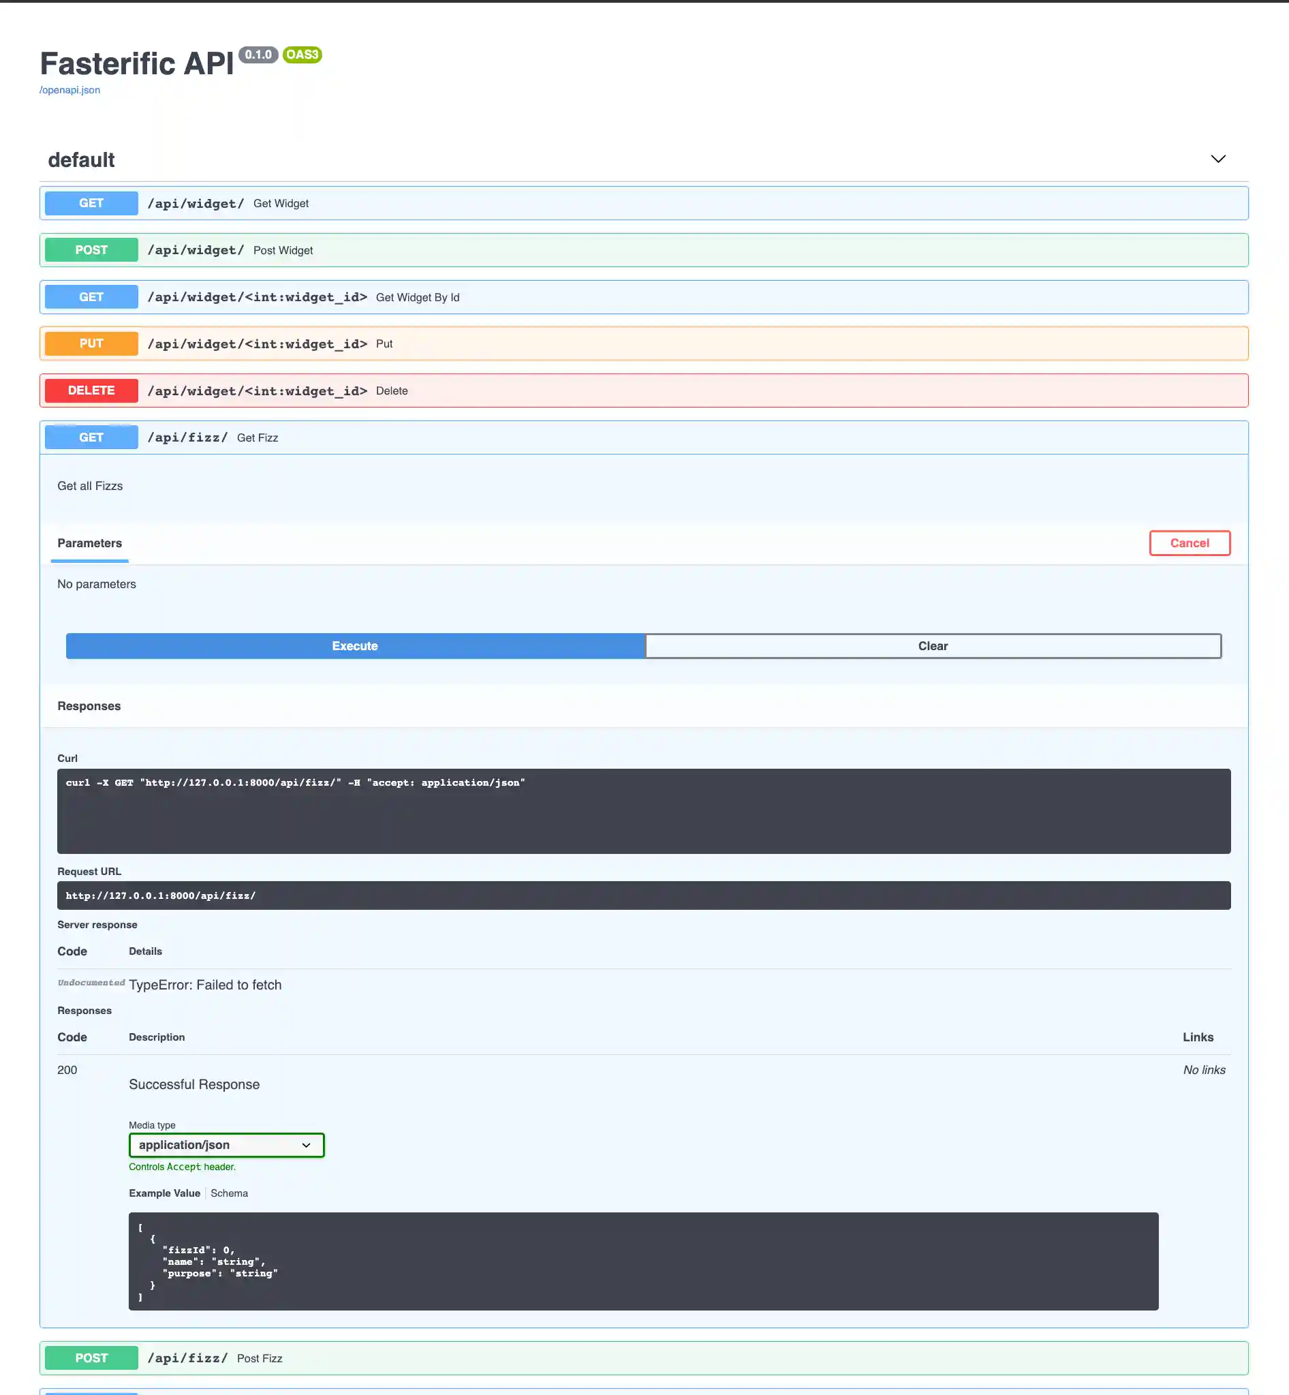Click the OAS3 badge
The image size is (1289, 1395).
[x=302, y=55]
